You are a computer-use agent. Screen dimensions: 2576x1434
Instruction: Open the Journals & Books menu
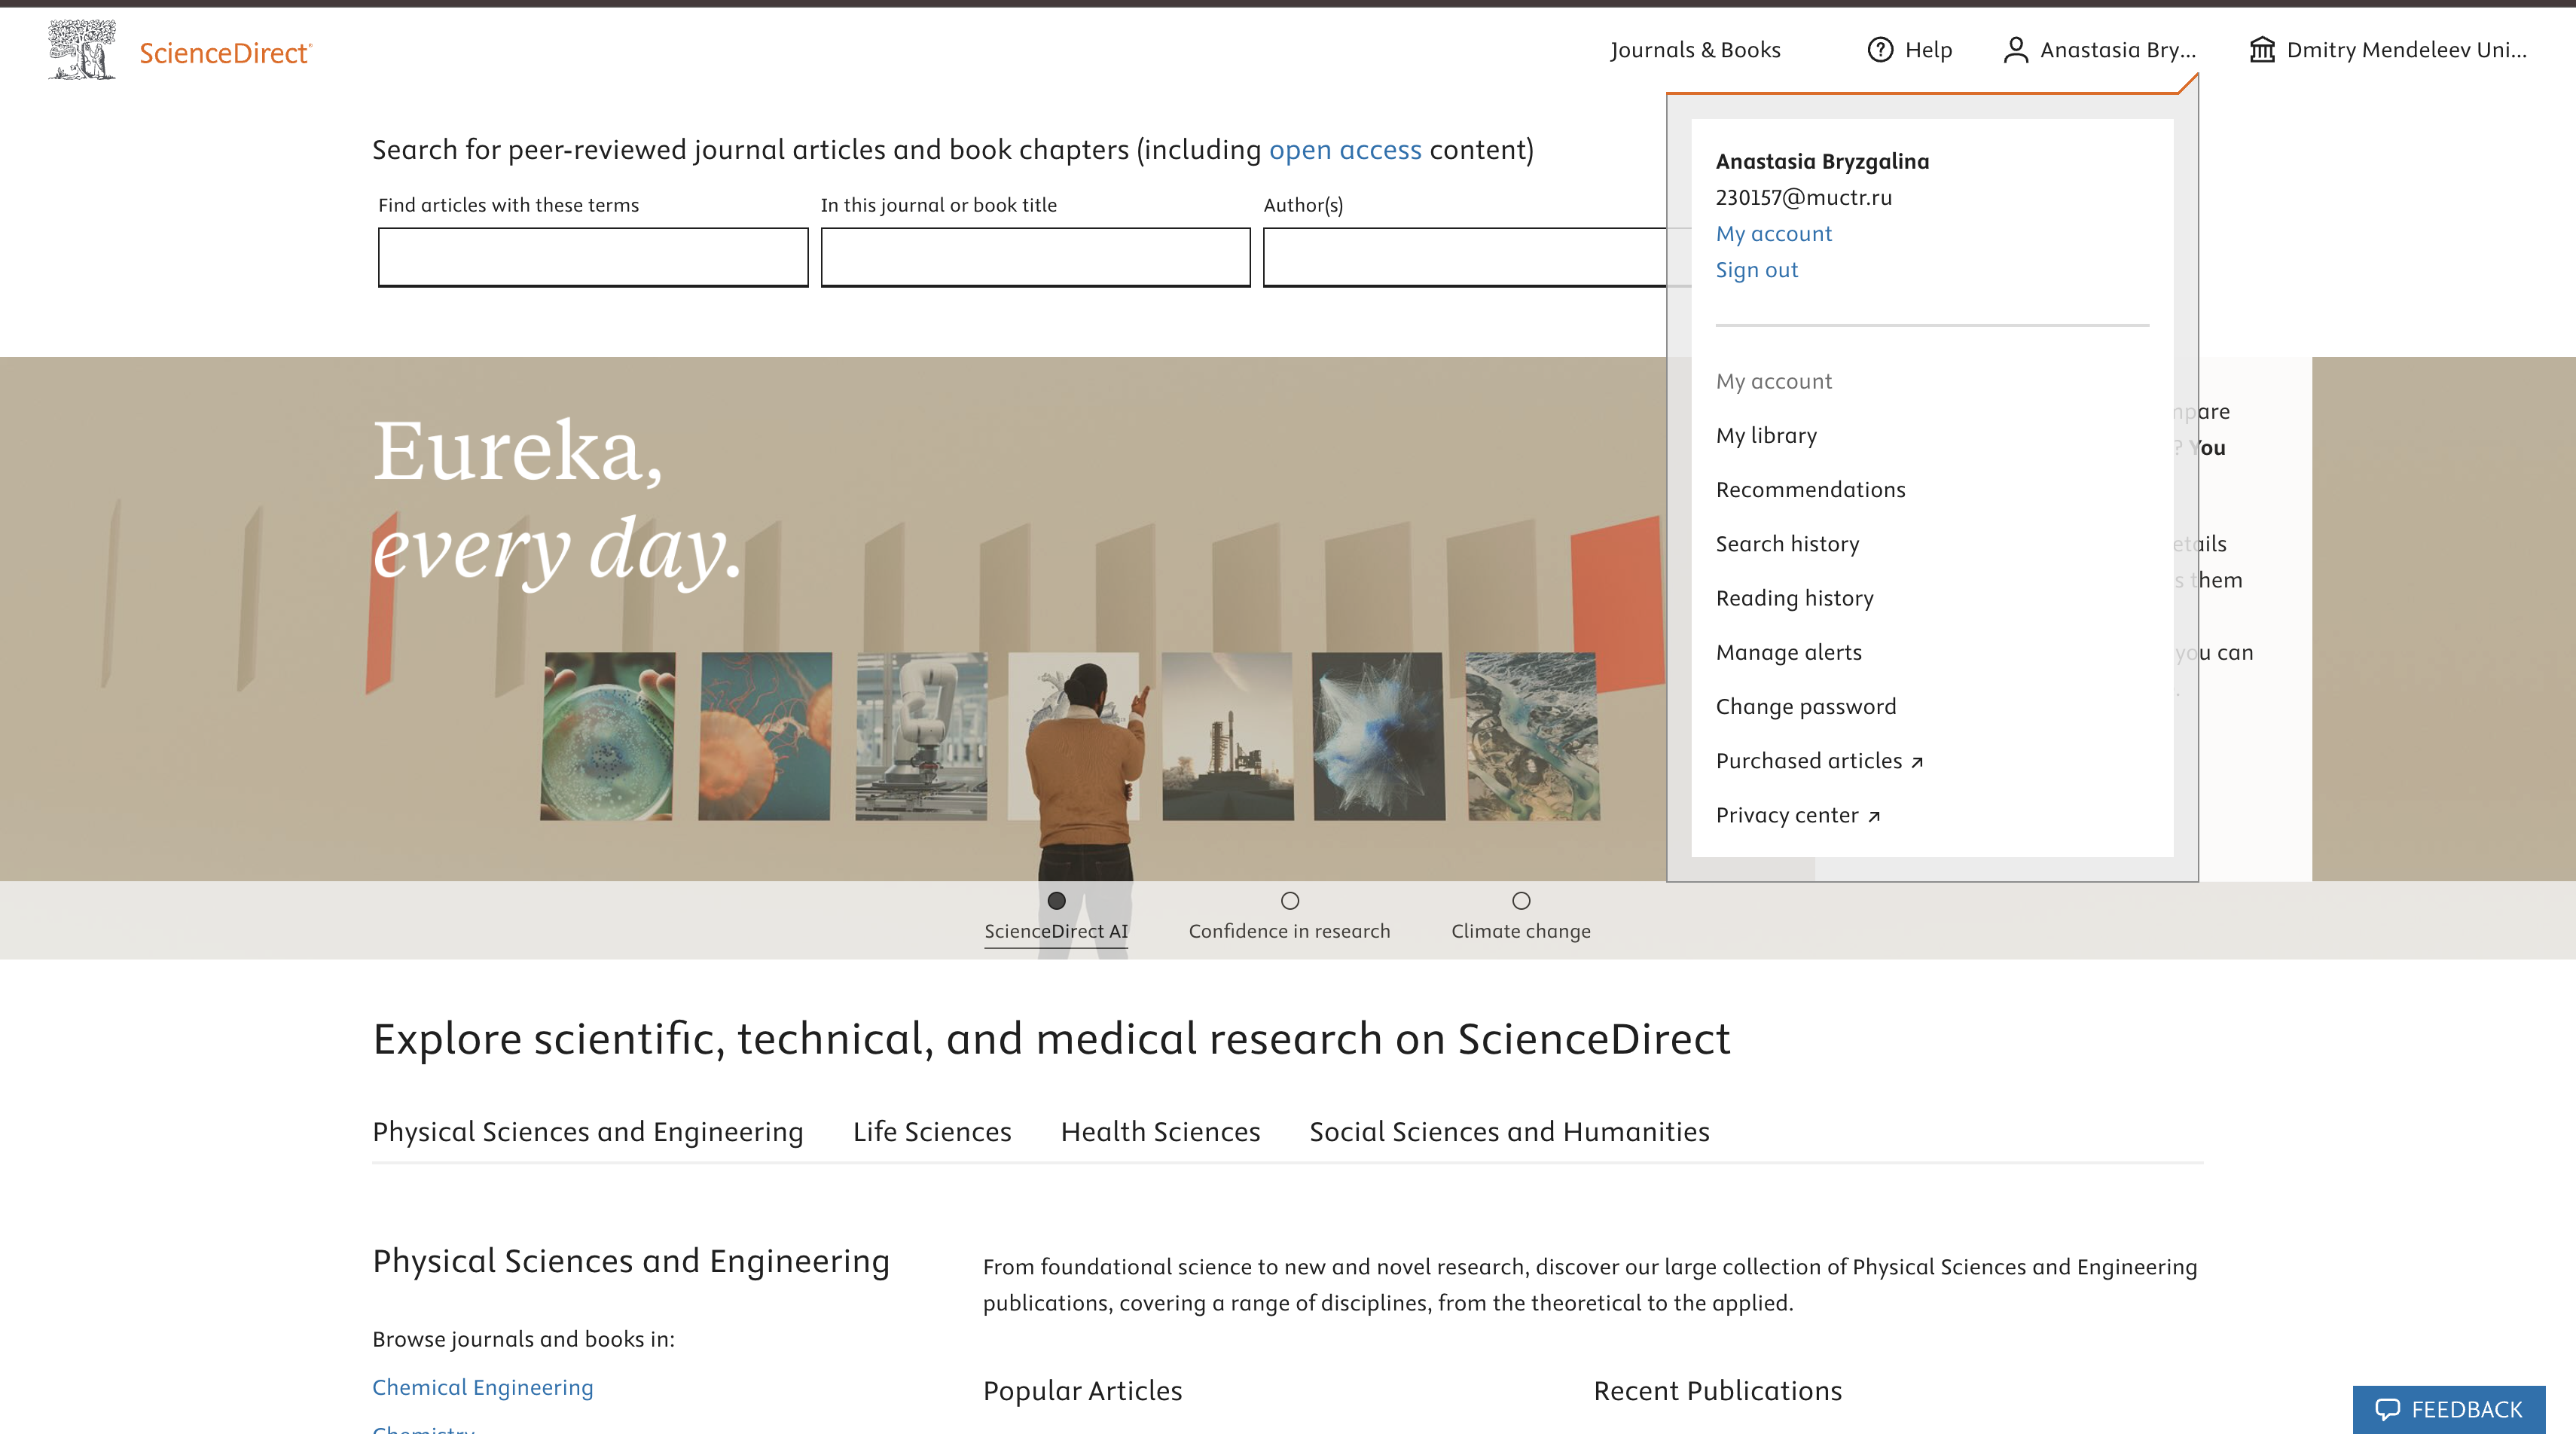[1695, 50]
